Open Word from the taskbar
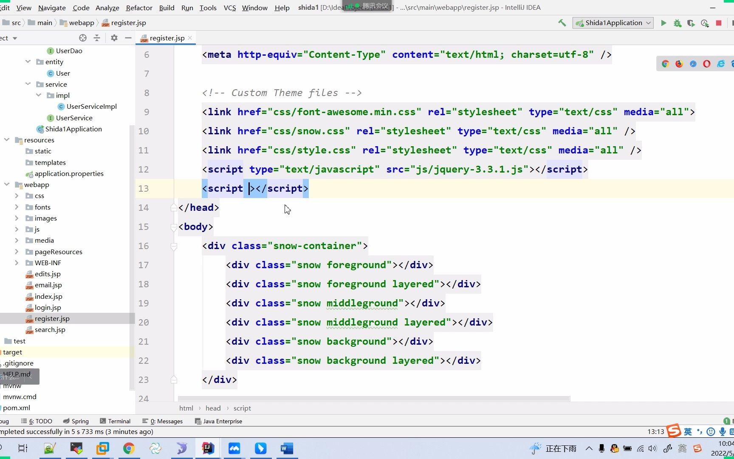734x459 pixels. click(x=287, y=448)
